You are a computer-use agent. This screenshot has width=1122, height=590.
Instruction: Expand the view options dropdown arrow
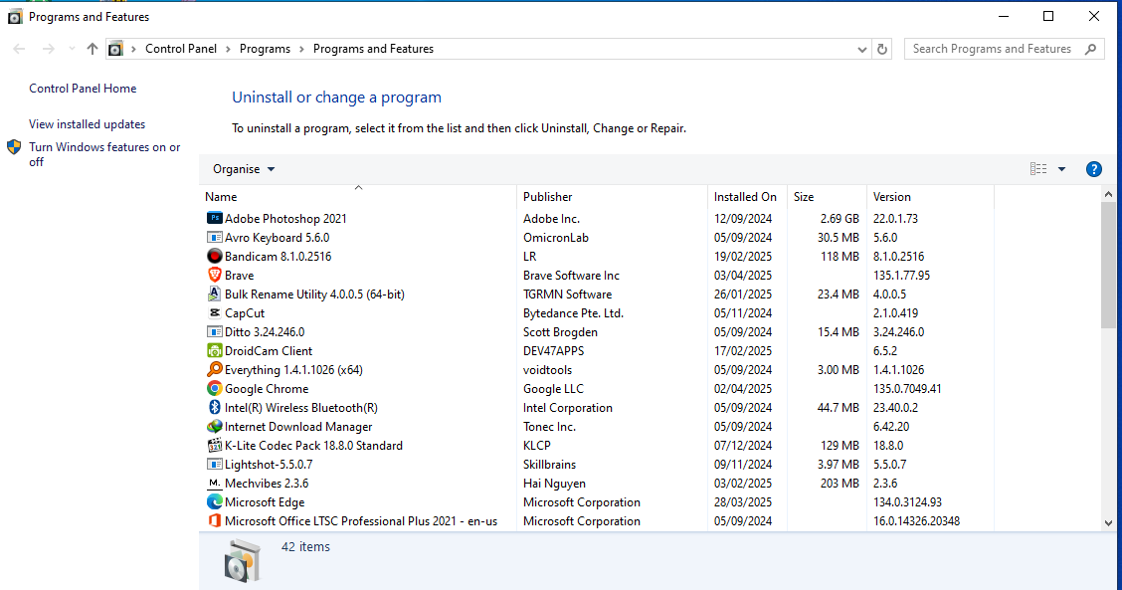1061,169
